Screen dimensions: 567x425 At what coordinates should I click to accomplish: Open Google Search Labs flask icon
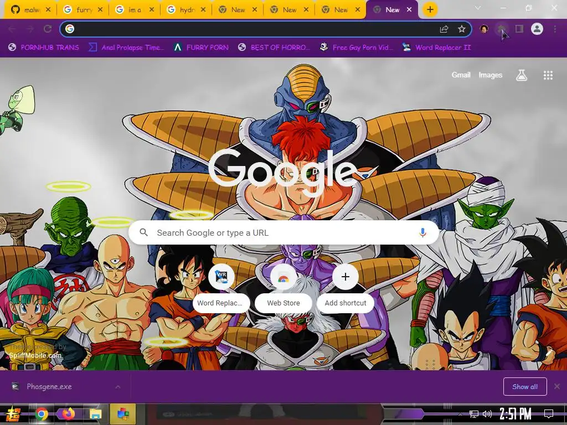[522, 75]
